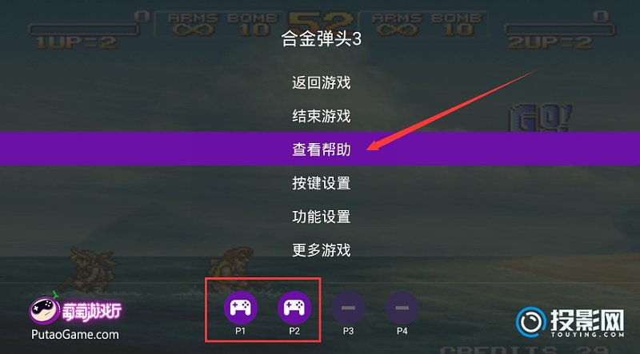Screen dimensions: 640x354
Task: Click the 1UP=2 lives indicator
Action: pos(76,43)
